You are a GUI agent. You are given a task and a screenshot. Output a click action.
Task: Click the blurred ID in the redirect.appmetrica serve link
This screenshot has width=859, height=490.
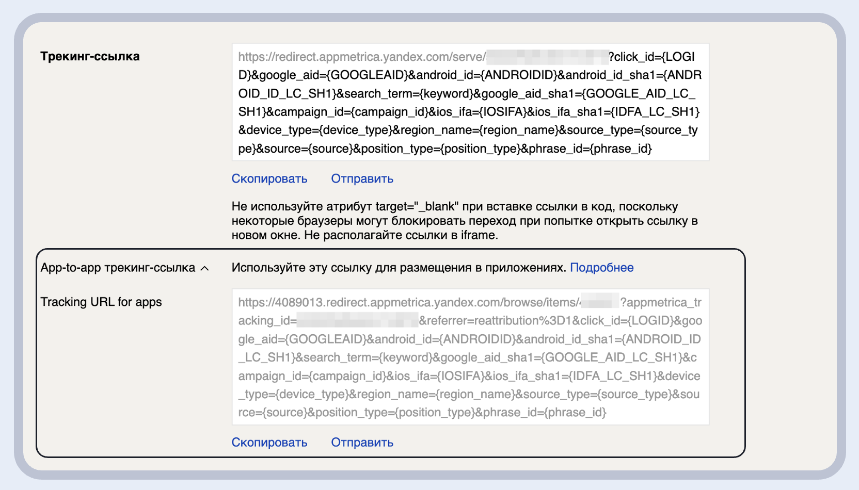point(547,57)
